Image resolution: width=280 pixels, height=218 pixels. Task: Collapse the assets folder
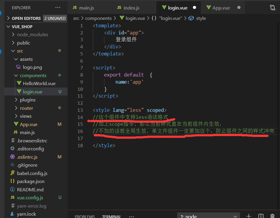tap(16, 59)
